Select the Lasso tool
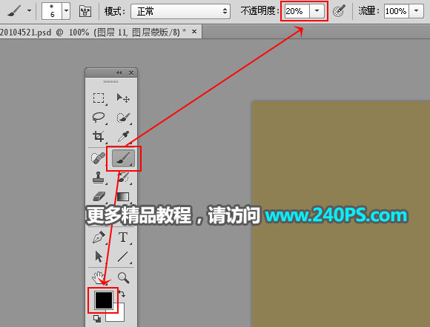Screen dimensions: 430x327 click(x=99, y=118)
